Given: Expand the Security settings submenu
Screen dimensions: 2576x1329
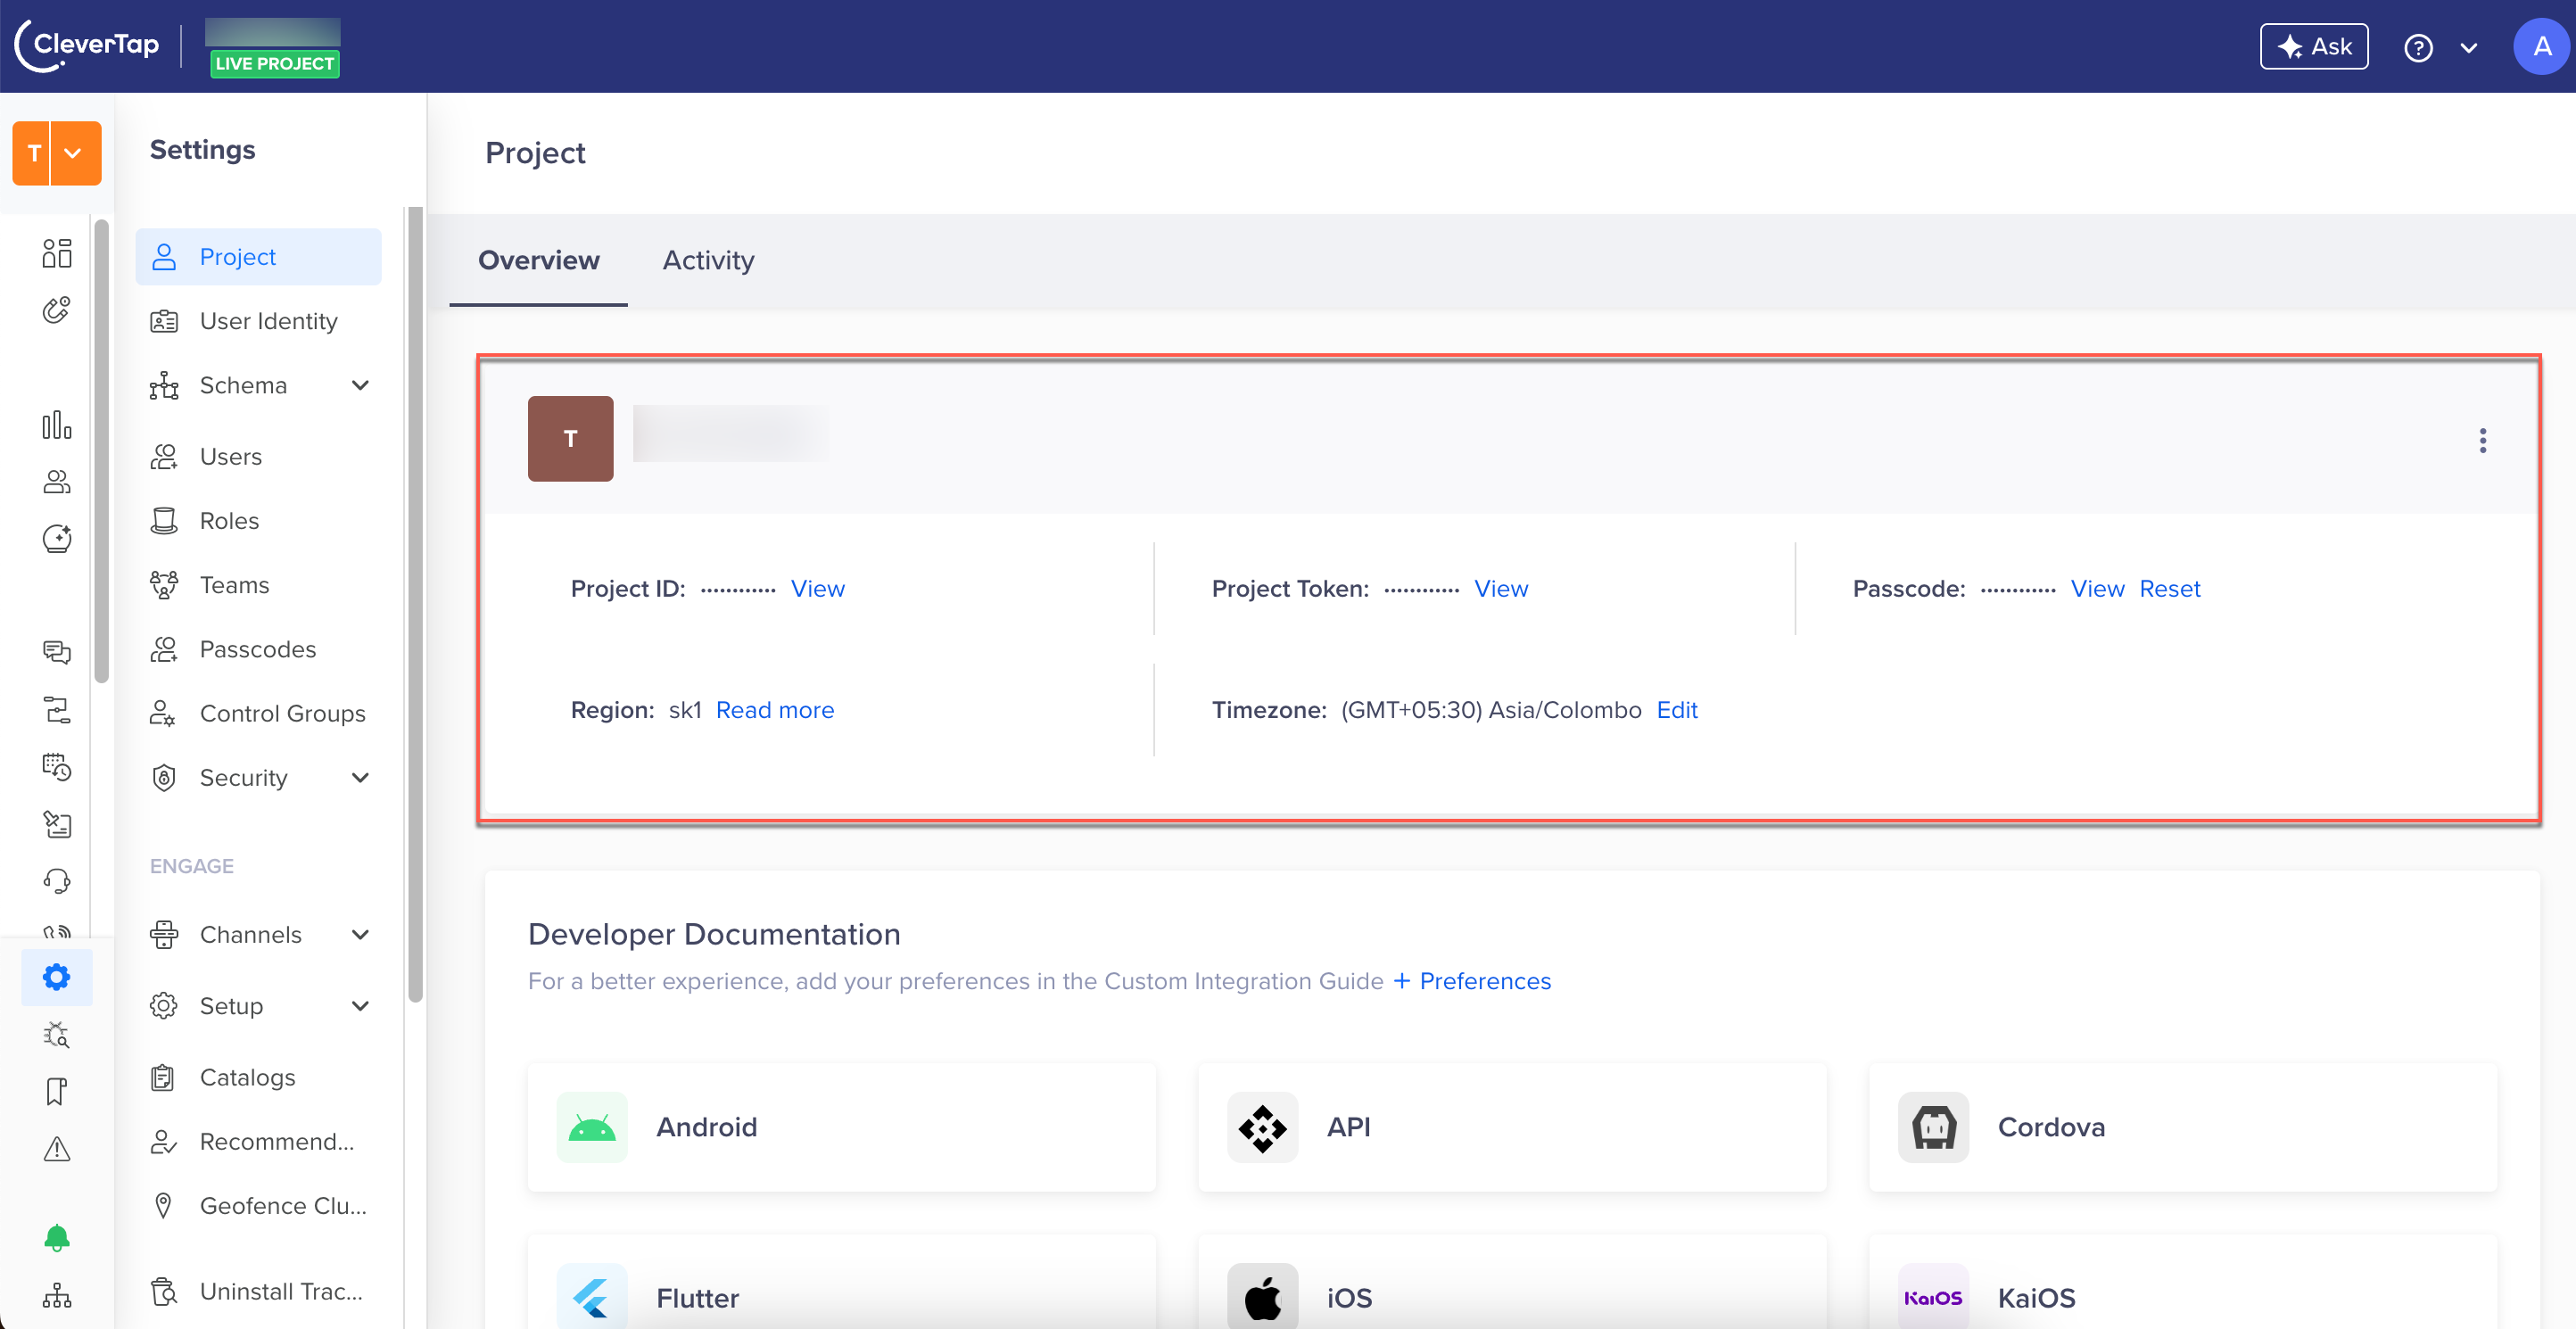Looking at the screenshot, I should tap(360, 777).
